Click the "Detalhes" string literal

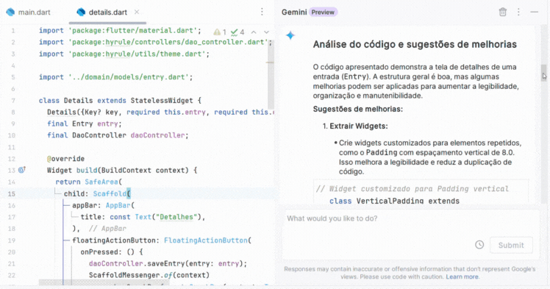coord(176,217)
